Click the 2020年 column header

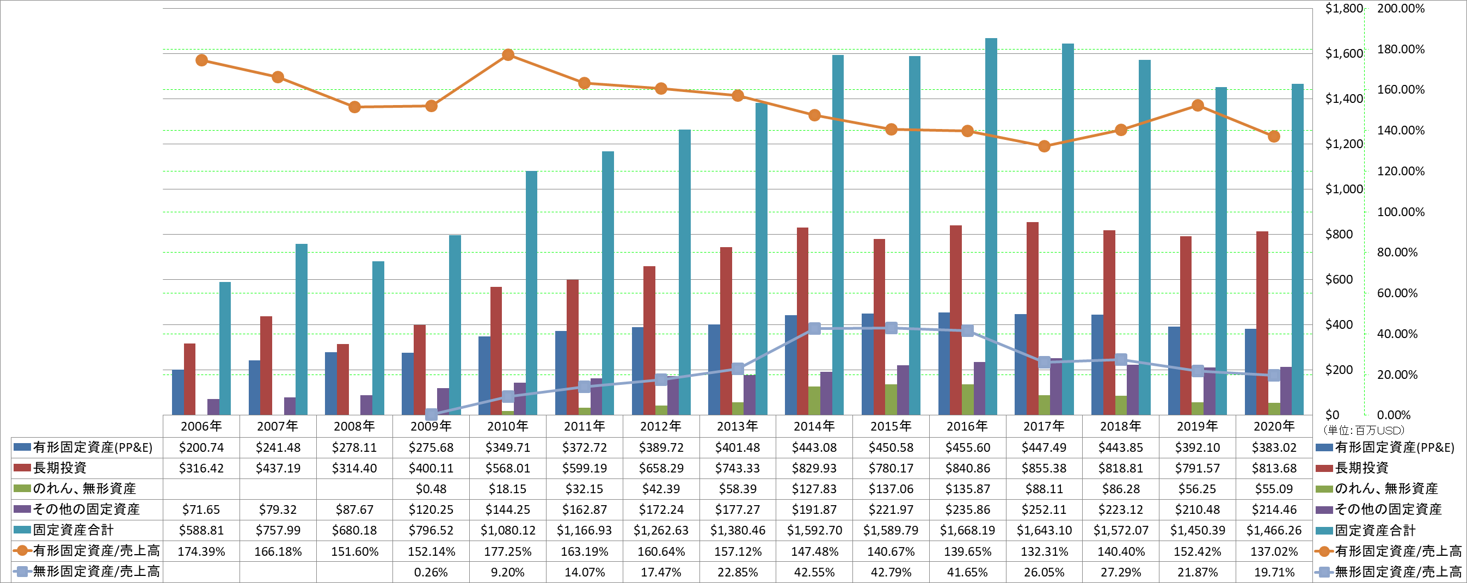coord(1274,426)
